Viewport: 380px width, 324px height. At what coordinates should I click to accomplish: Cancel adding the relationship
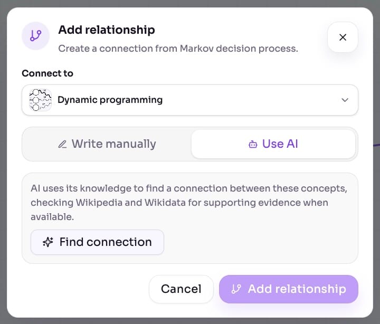point(181,289)
